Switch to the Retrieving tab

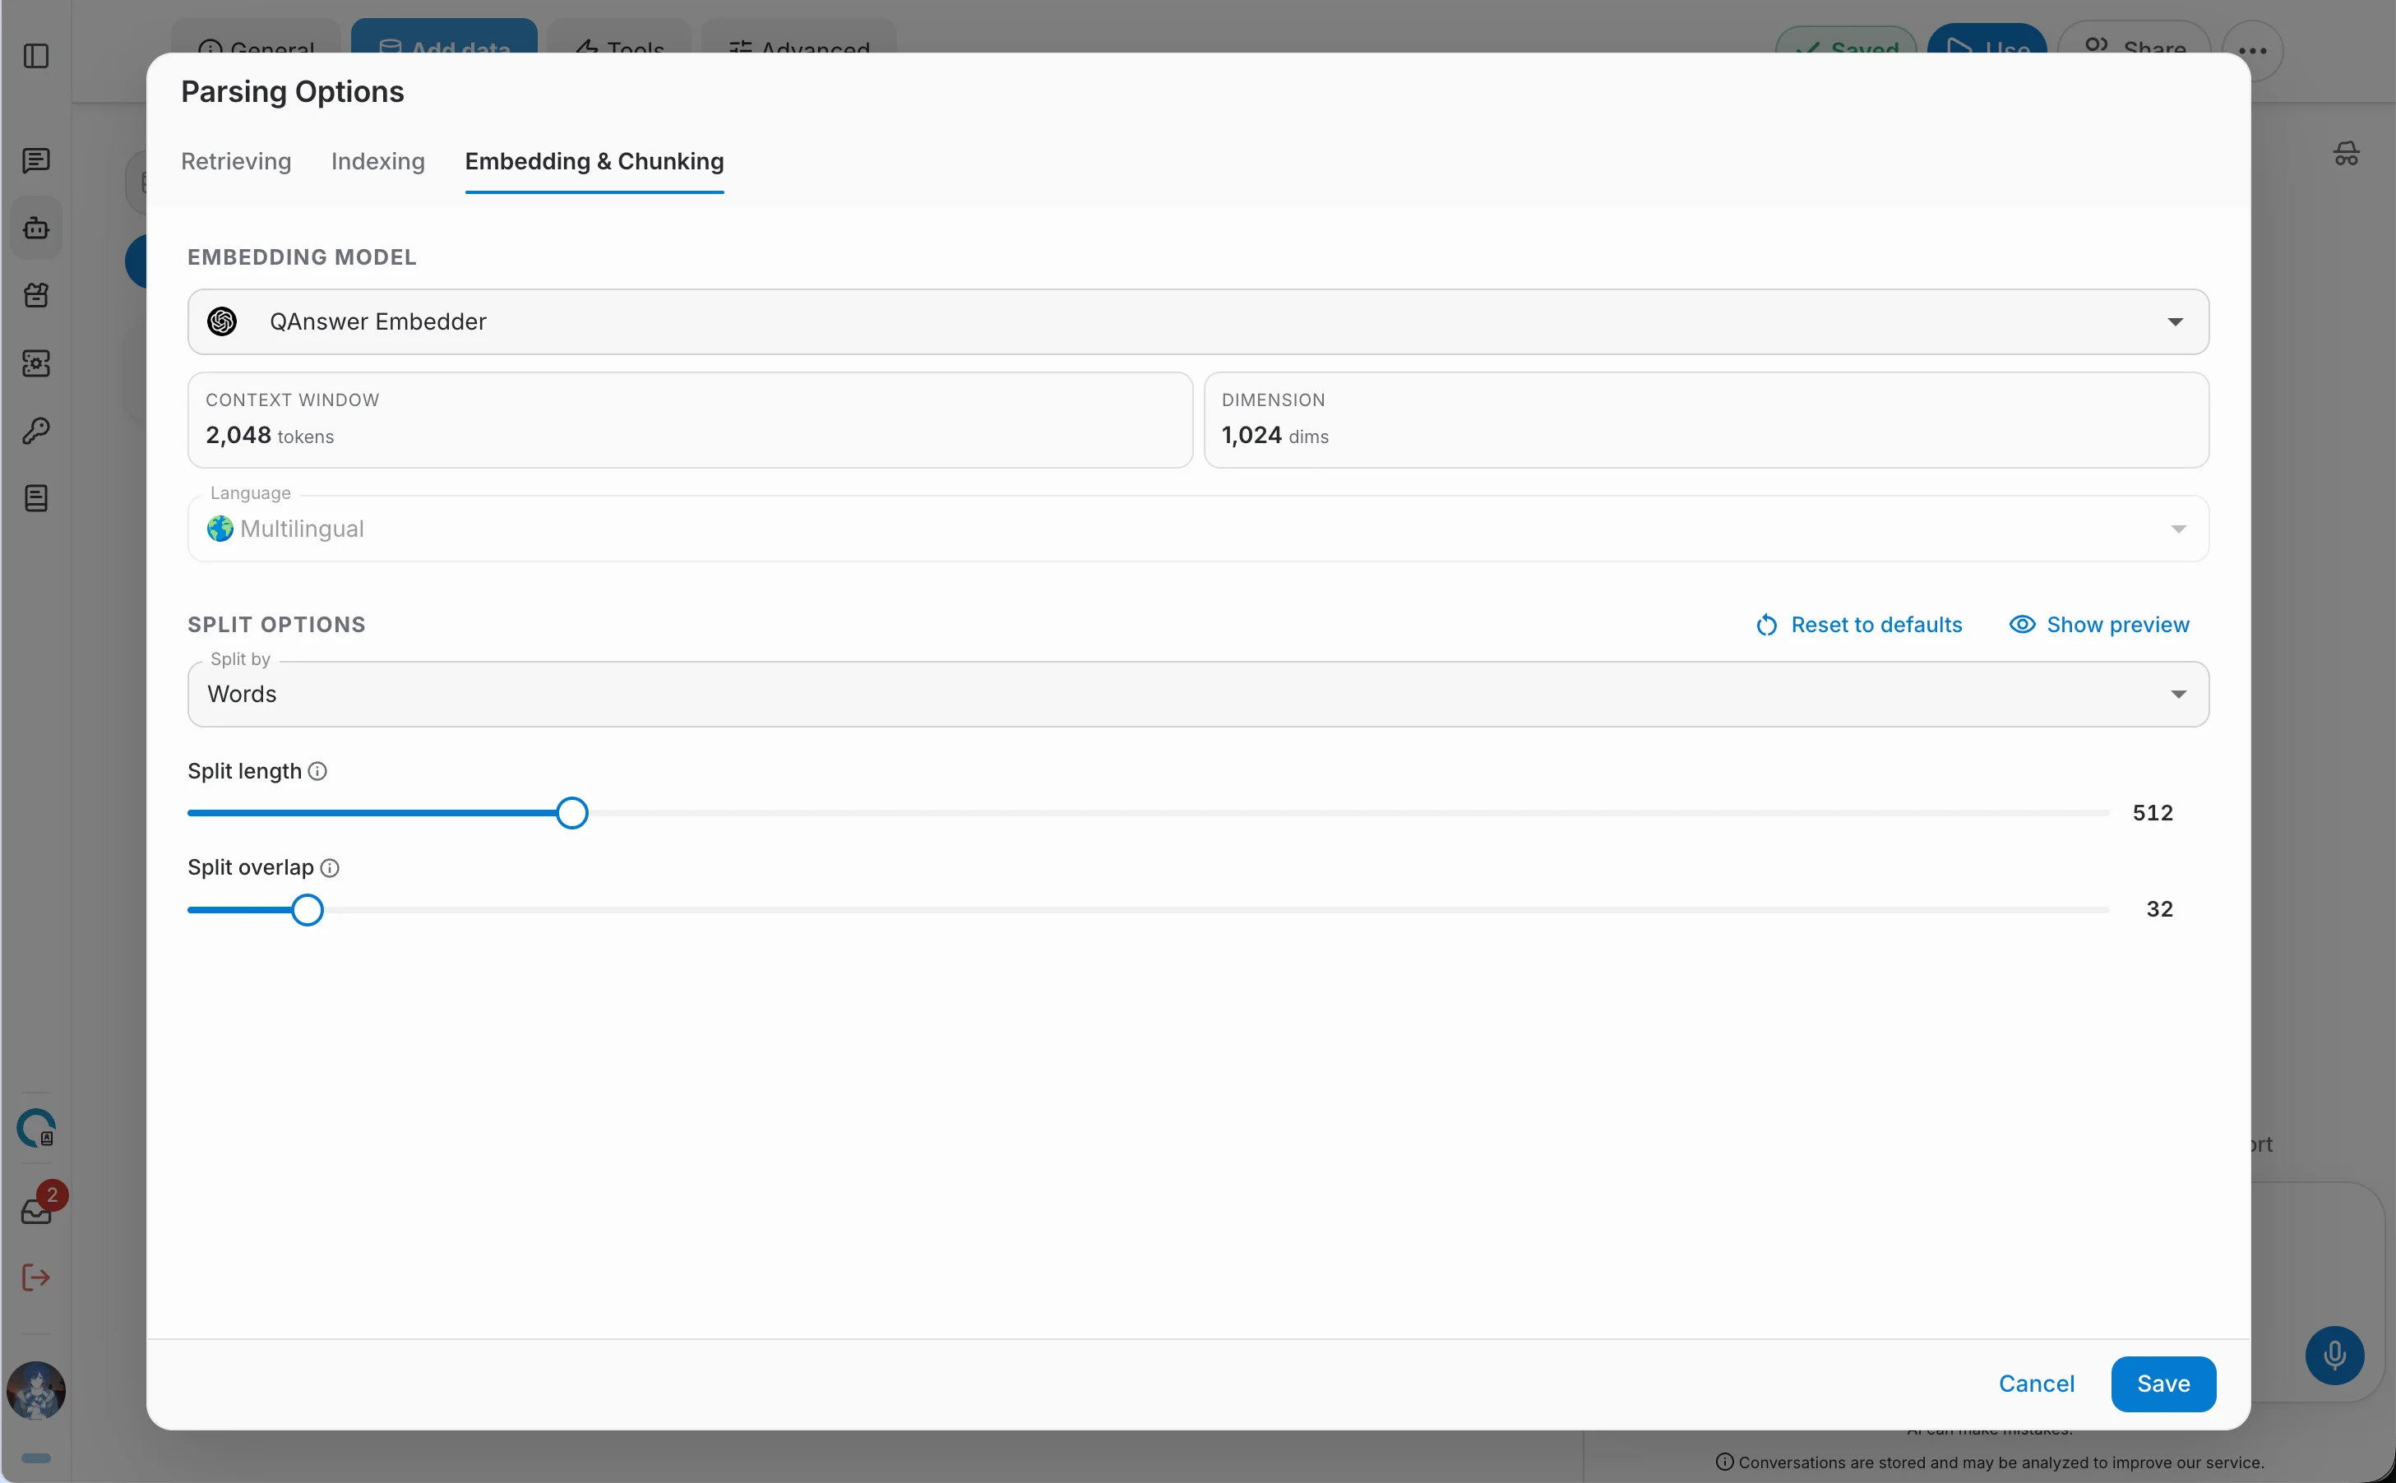(x=236, y=162)
